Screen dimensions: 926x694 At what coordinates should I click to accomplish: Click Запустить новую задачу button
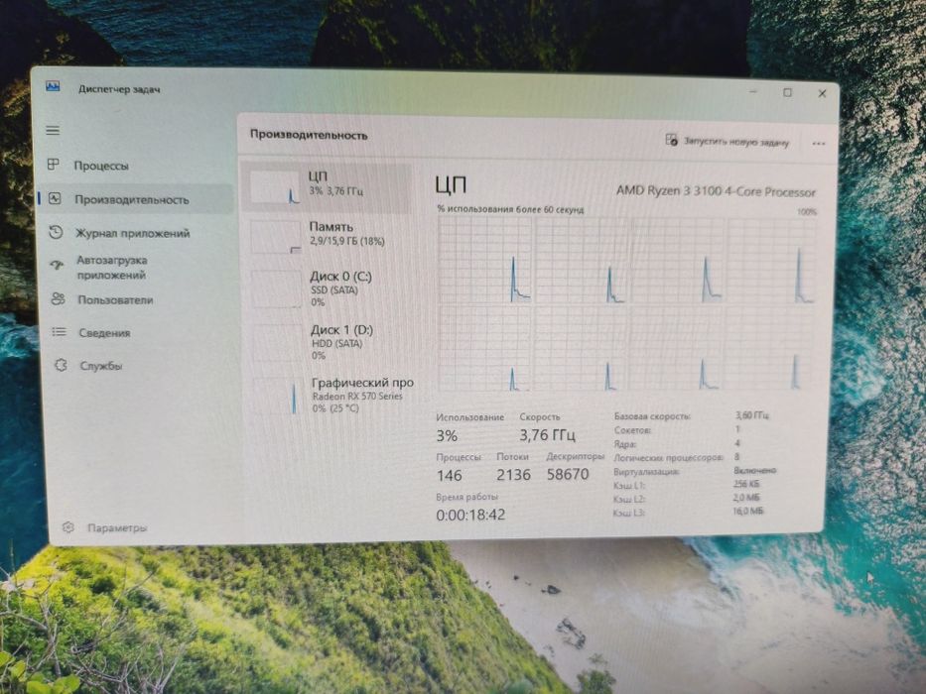(x=728, y=141)
